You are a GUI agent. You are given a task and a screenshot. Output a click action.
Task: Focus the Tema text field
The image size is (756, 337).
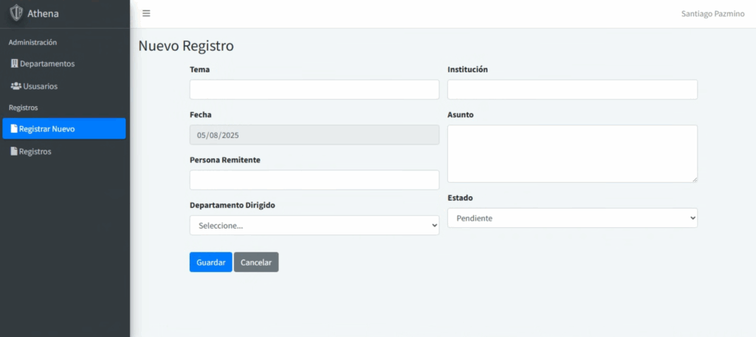(x=314, y=90)
